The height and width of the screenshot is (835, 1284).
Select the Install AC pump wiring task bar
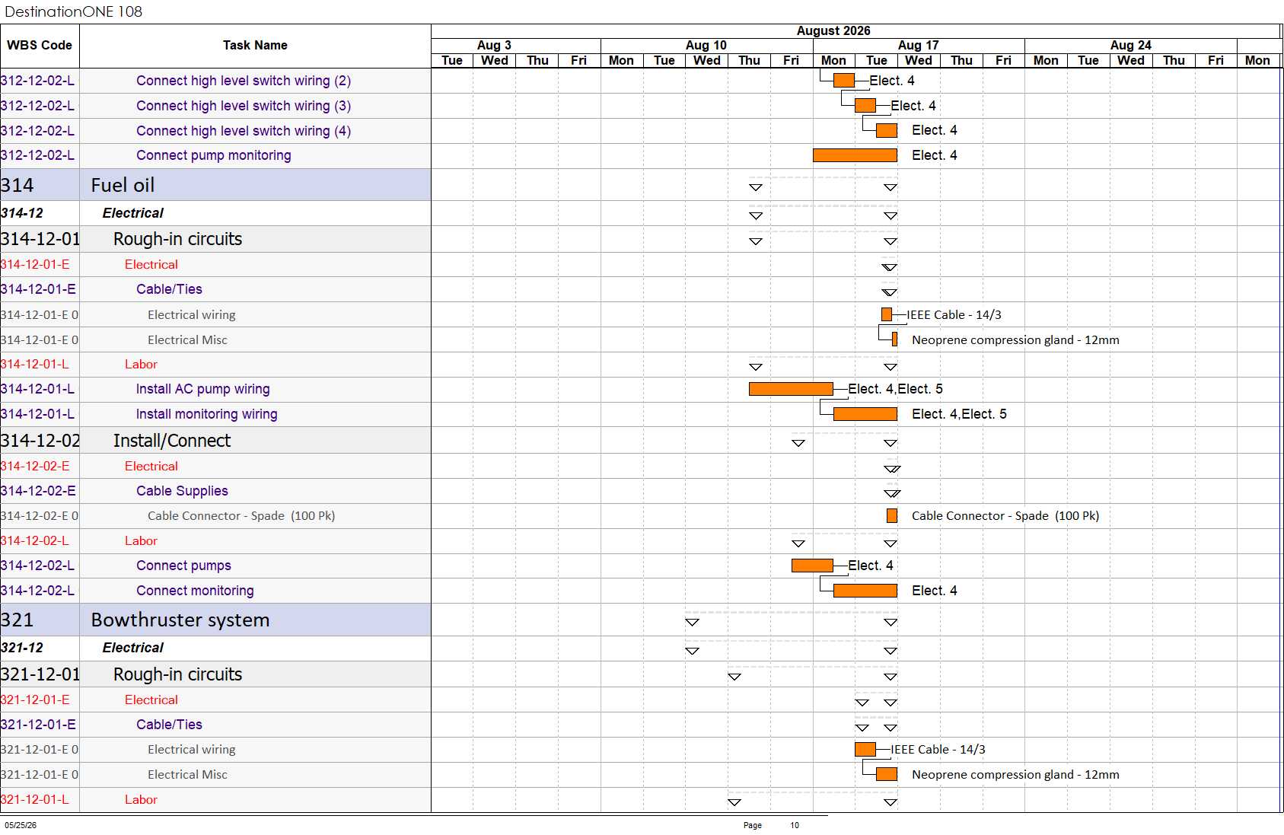click(791, 389)
